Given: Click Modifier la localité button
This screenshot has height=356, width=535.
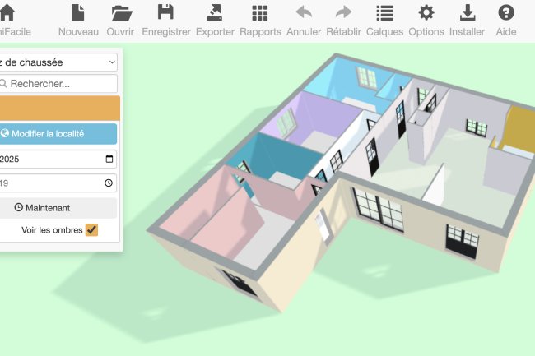Looking at the screenshot, I should point(58,133).
